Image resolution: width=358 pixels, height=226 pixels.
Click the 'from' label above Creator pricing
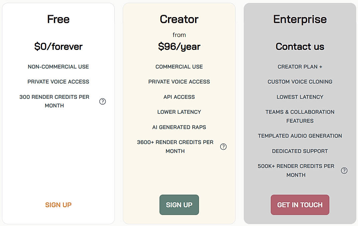[179, 34]
